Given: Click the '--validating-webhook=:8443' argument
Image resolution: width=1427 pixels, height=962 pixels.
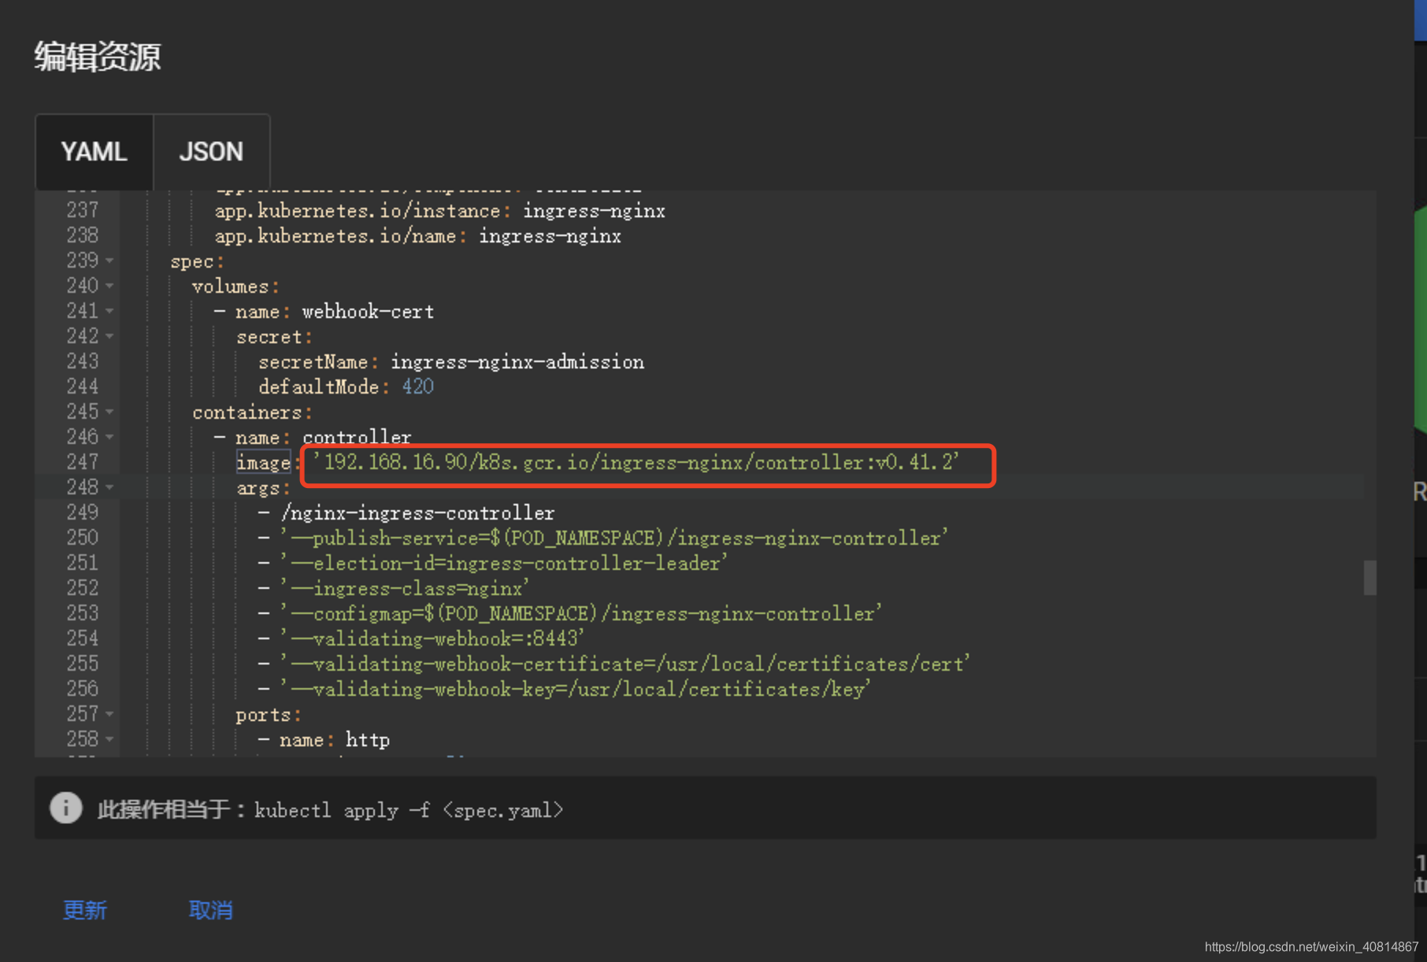Looking at the screenshot, I should (x=432, y=638).
